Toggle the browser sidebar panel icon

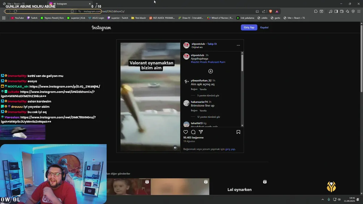point(336,11)
